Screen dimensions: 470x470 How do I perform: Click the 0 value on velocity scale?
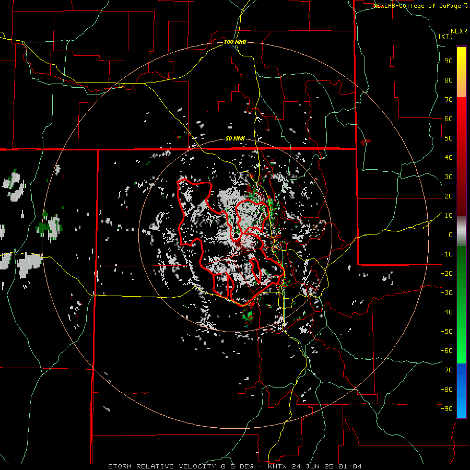click(x=451, y=235)
